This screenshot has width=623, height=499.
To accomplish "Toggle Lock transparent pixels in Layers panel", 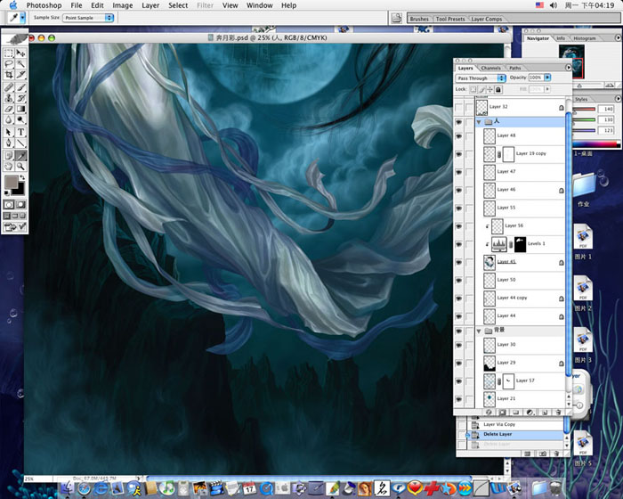I will (473, 89).
